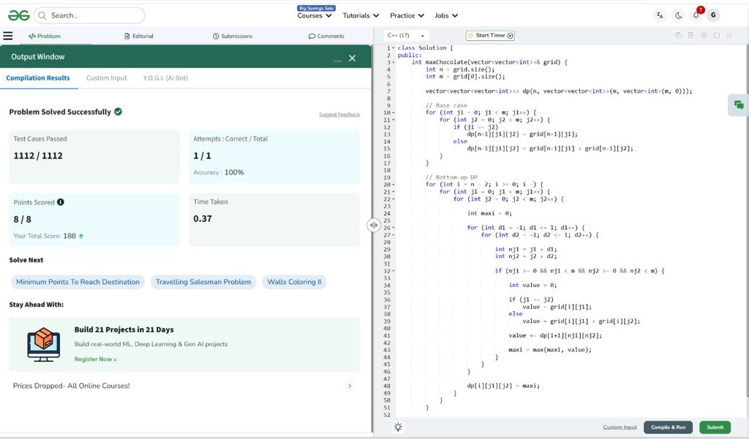This screenshot has height=439, width=749.
Task: Open the hamburger side menu
Action: (8, 36)
